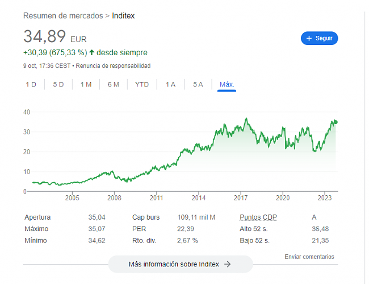Click the green up arrow beside desde siempre

(92, 52)
